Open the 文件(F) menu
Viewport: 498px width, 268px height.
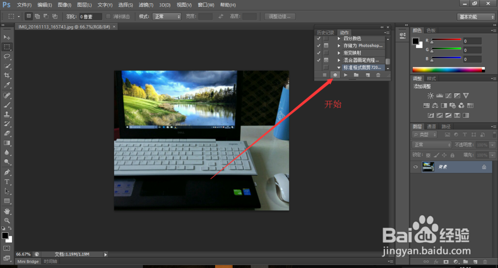click(x=24, y=5)
